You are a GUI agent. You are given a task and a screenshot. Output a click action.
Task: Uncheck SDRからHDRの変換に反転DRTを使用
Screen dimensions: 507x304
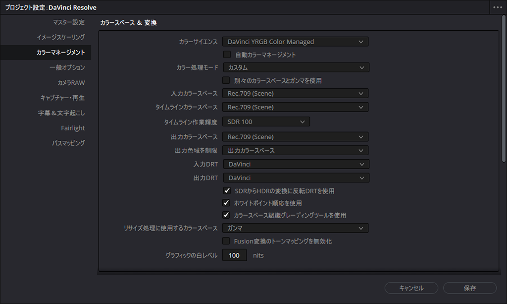(227, 191)
